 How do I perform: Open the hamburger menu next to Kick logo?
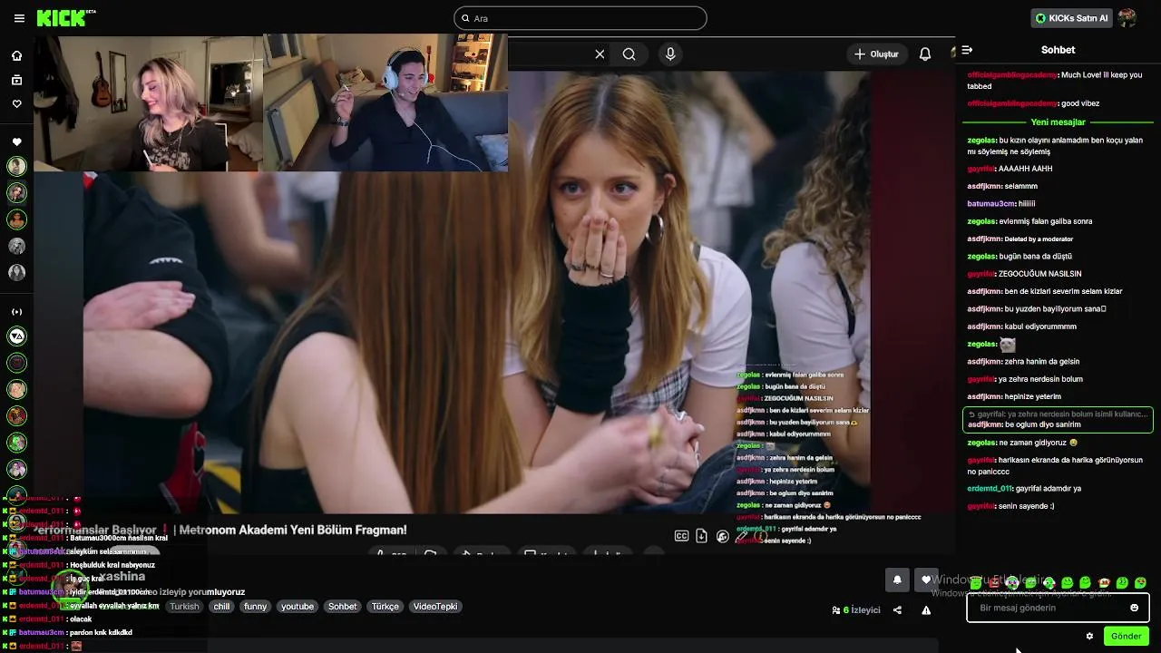19,18
